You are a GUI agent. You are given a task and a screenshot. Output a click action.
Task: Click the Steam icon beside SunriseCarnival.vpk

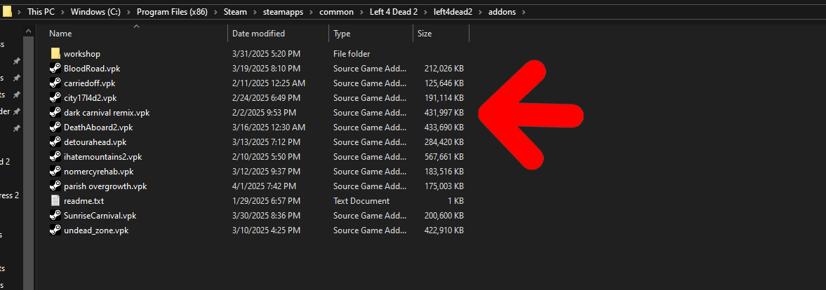(55, 216)
